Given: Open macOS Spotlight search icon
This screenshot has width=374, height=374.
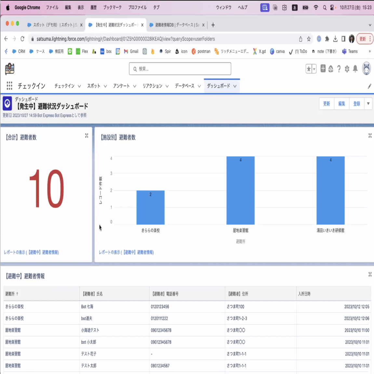Looking at the screenshot, I should click(x=325, y=7).
